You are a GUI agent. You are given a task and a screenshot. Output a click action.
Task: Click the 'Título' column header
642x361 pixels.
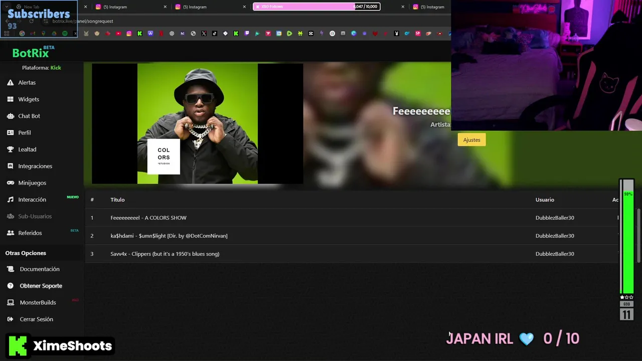(x=117, y=200)
